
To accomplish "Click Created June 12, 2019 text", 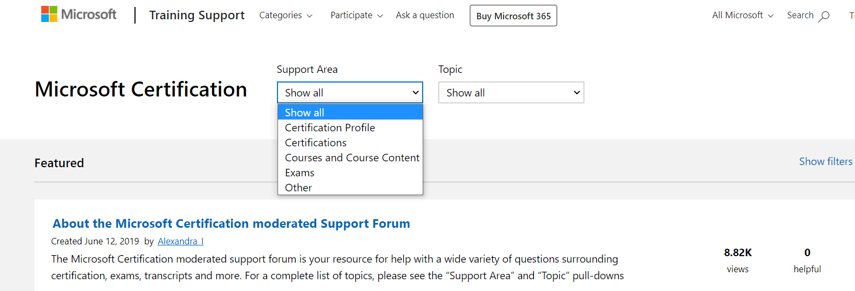I will coord(95,241).
